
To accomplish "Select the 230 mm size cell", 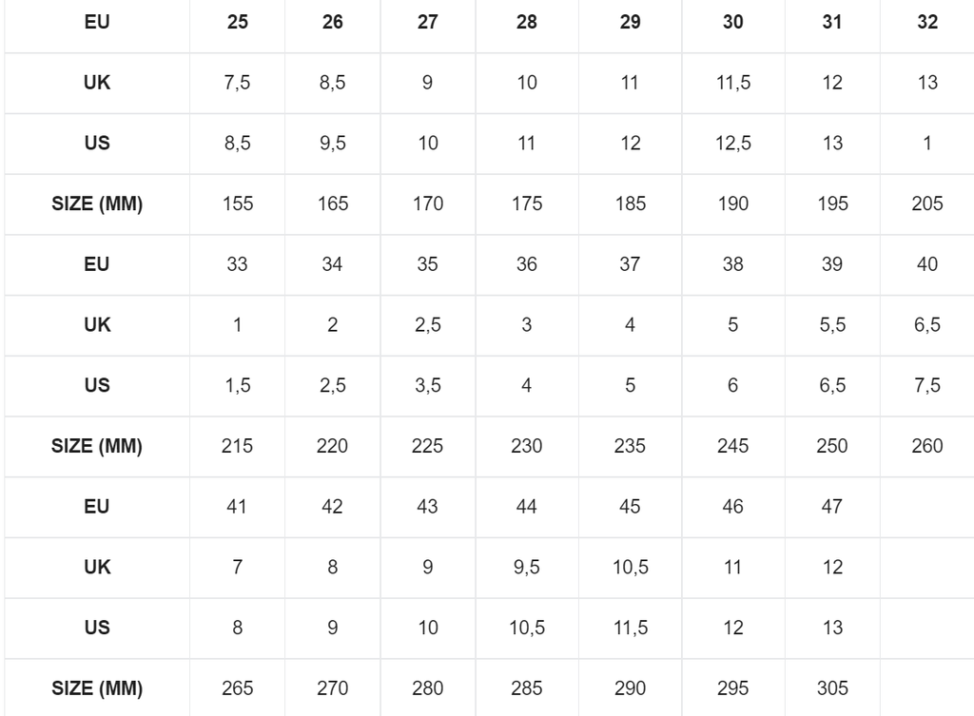I will [527, 445].
